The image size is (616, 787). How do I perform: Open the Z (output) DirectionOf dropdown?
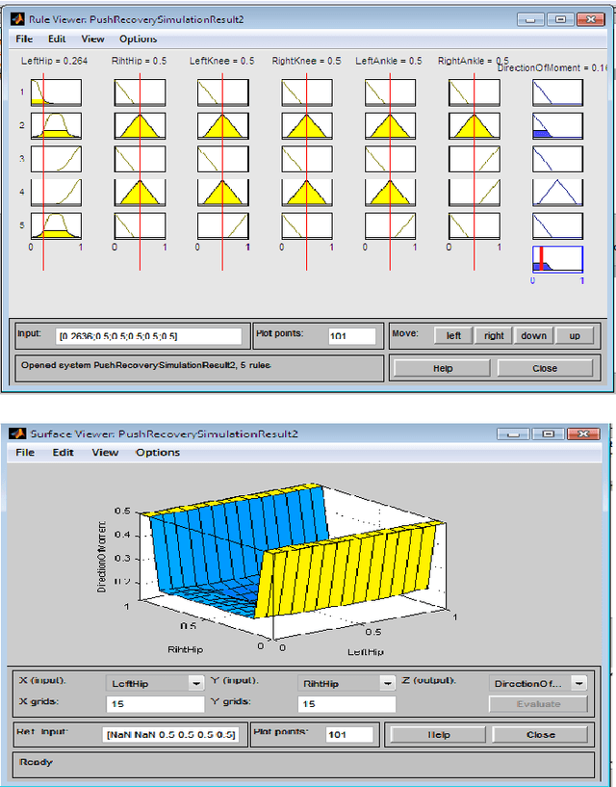click(539, 683)
